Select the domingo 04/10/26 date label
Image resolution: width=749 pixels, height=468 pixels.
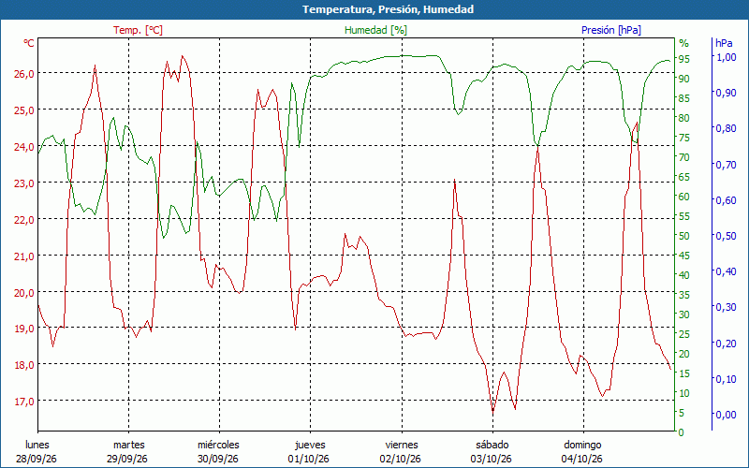tap(581, 452)
